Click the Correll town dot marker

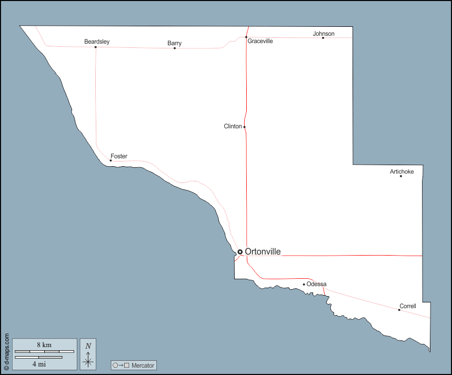pos(399,310)
